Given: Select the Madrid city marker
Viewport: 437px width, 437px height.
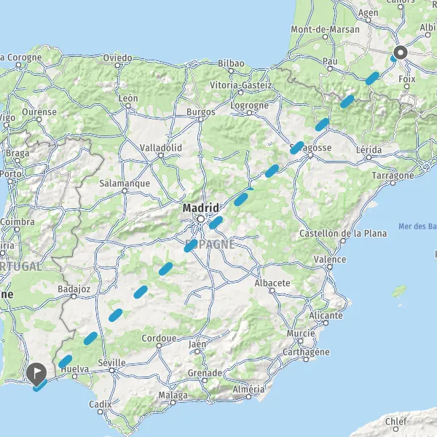Looking at the screenshot, I should click(x=201, y=219).
